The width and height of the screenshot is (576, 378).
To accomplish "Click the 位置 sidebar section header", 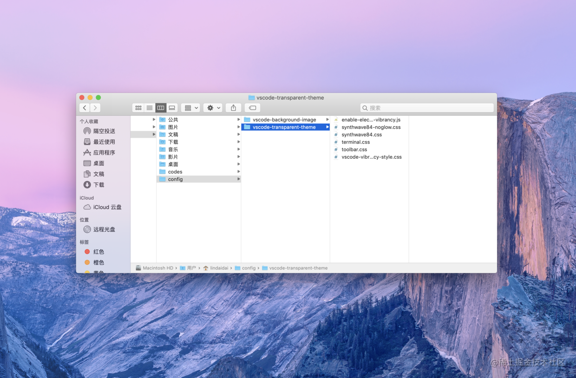I will [x=84, y=220].
